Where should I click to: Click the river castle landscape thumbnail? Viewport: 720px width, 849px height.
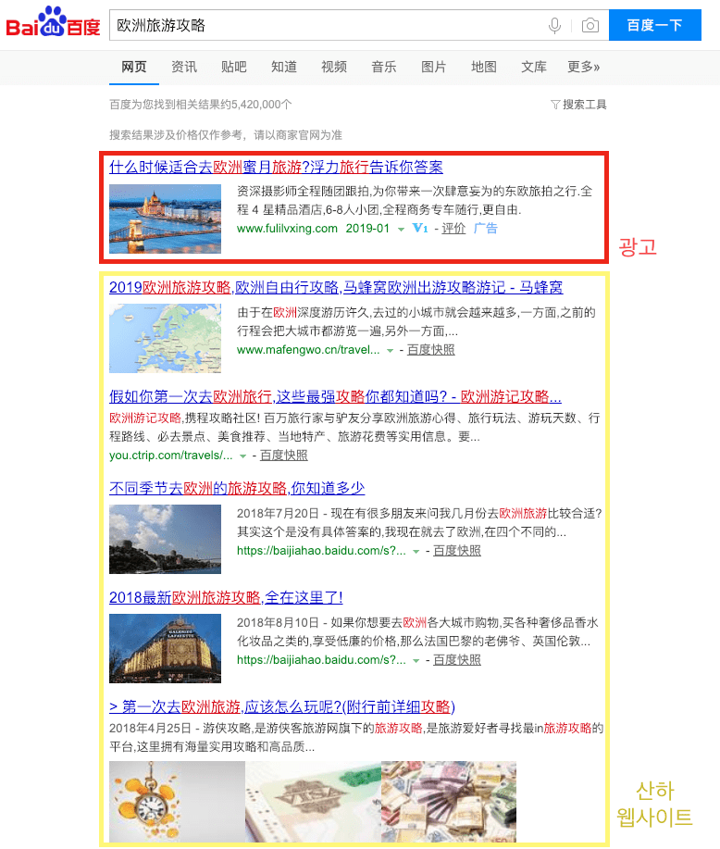(x=165, y=539)
